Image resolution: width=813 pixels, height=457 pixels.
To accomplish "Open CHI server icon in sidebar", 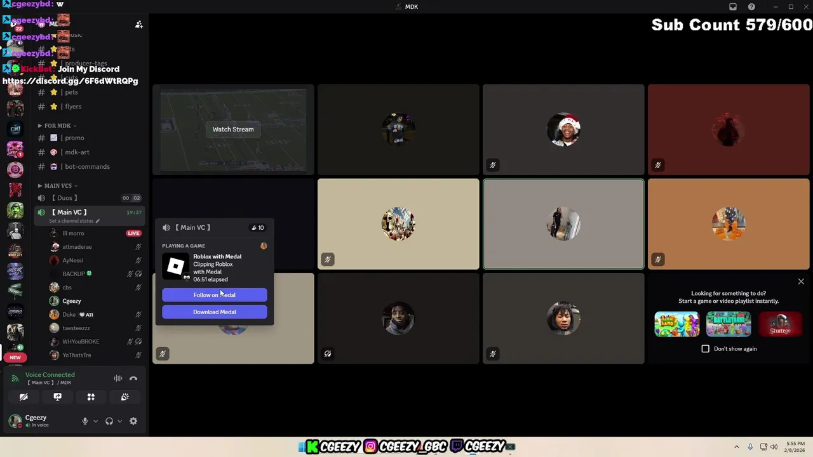I will pos(15,129).
